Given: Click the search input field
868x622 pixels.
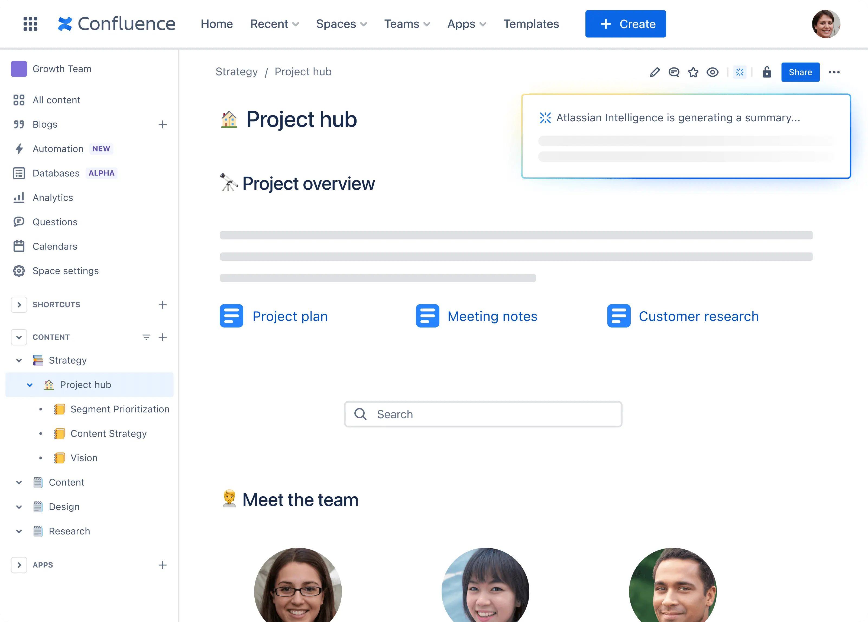Looking at the screenshot, I should 483,413.
